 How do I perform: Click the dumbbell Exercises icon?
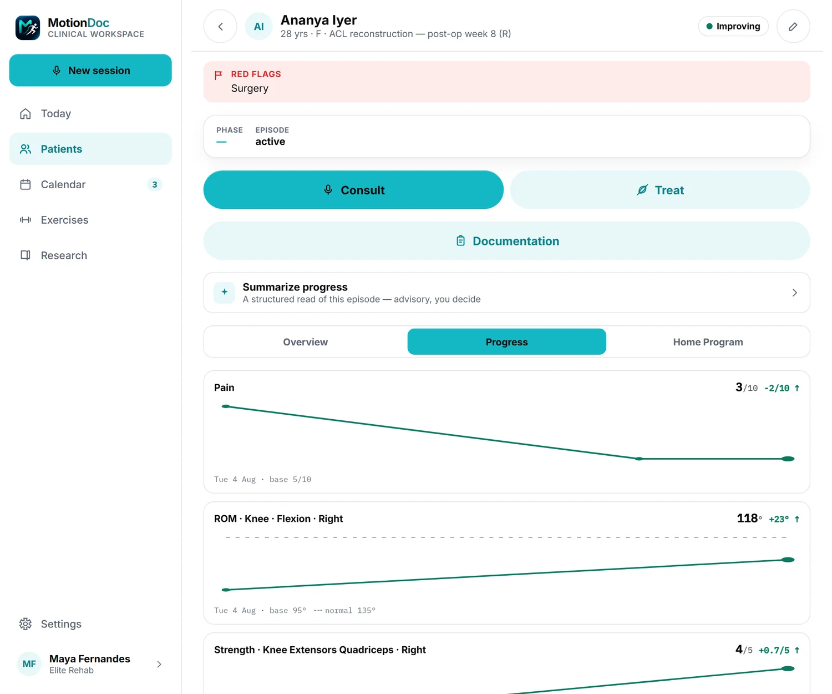26,220
